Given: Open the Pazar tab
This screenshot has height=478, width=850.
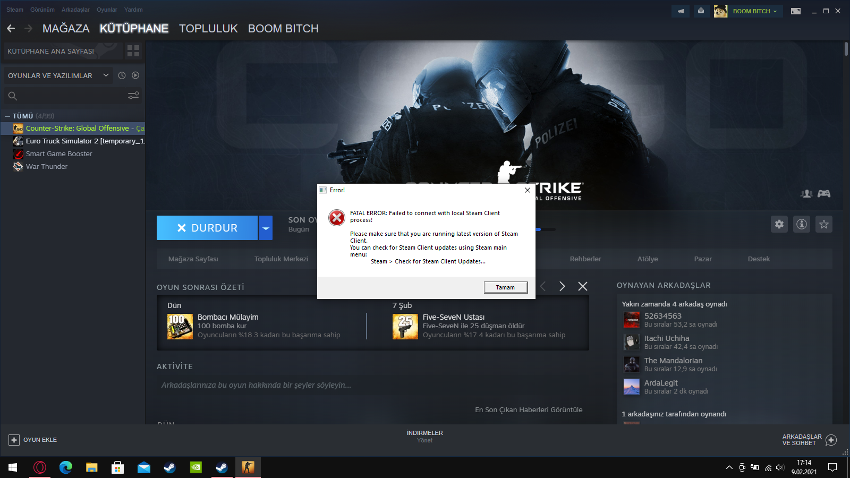Looking at the screenshot, I should (703, 259).
